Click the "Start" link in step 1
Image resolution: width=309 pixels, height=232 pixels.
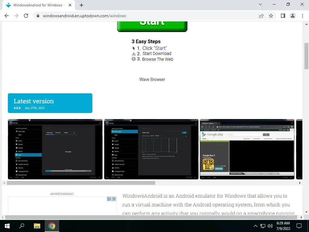point(160,48)
